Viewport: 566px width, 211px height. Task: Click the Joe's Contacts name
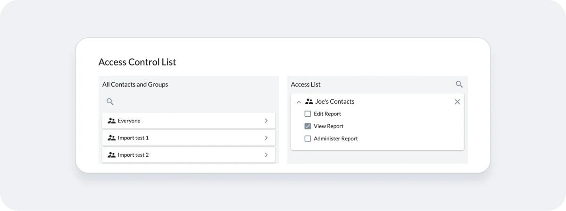335,102
